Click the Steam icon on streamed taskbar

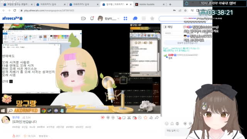click(50, 111)
